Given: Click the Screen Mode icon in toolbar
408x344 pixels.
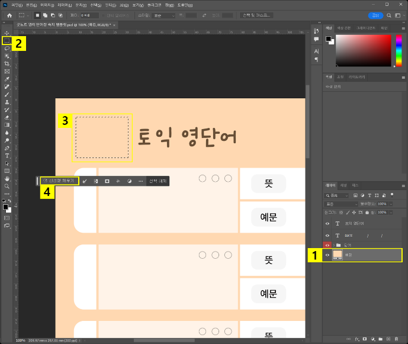Looking at the screenshot, I should click(7, 226).
